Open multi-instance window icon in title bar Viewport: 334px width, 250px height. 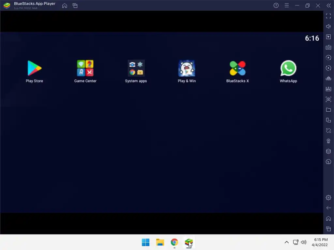pyautogui.click(x=75, y=6)
